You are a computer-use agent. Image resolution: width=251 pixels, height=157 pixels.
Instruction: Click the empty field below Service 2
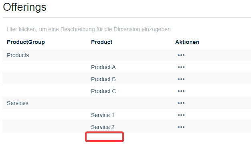(104, 137)
